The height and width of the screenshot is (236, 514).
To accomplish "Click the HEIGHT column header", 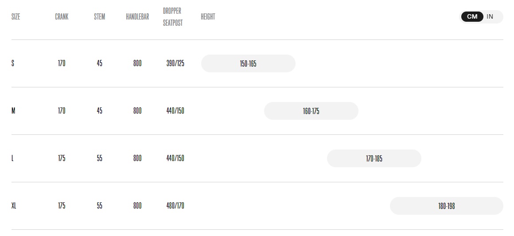I will point(208,17).
